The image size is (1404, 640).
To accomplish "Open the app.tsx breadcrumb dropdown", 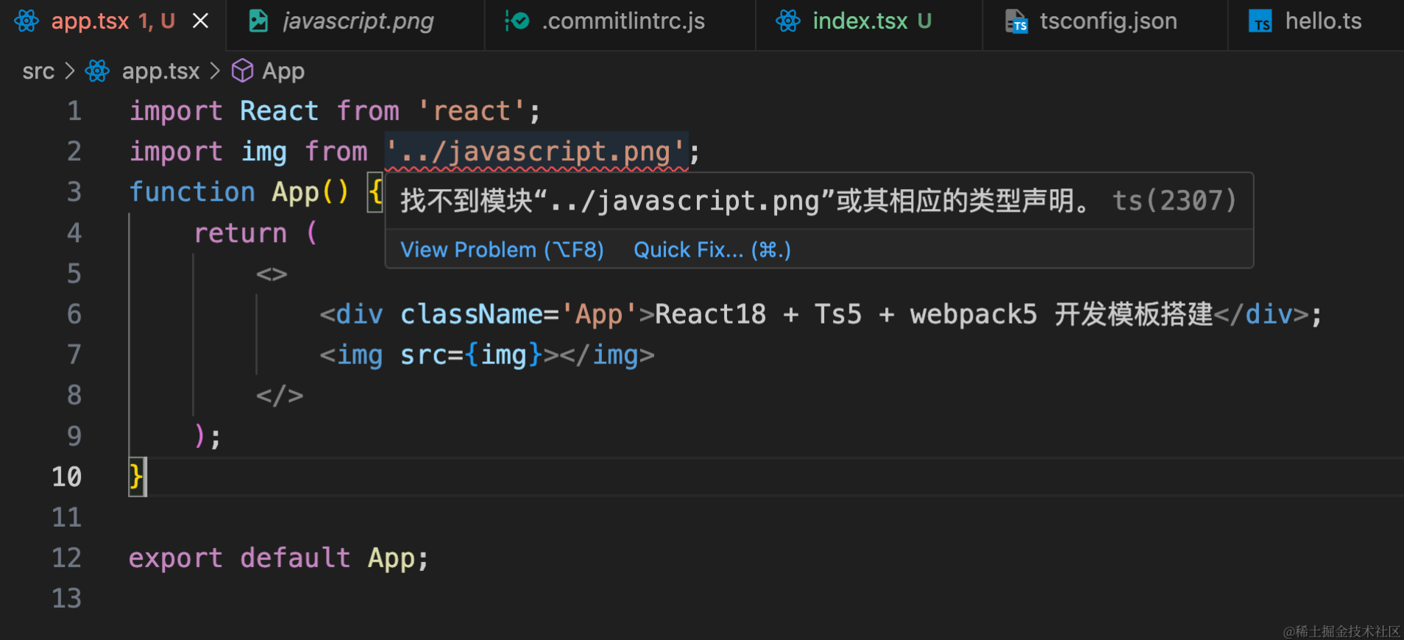I will coord(160,71).
